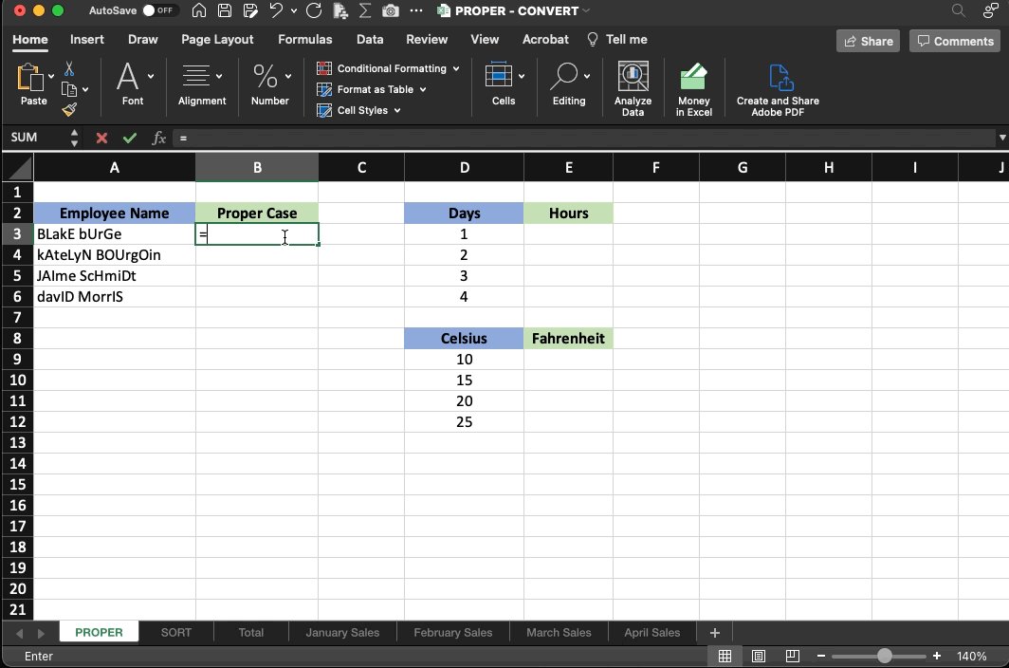
Task: Switch to Page Layout ribbon tab
Action: [217, 39]
